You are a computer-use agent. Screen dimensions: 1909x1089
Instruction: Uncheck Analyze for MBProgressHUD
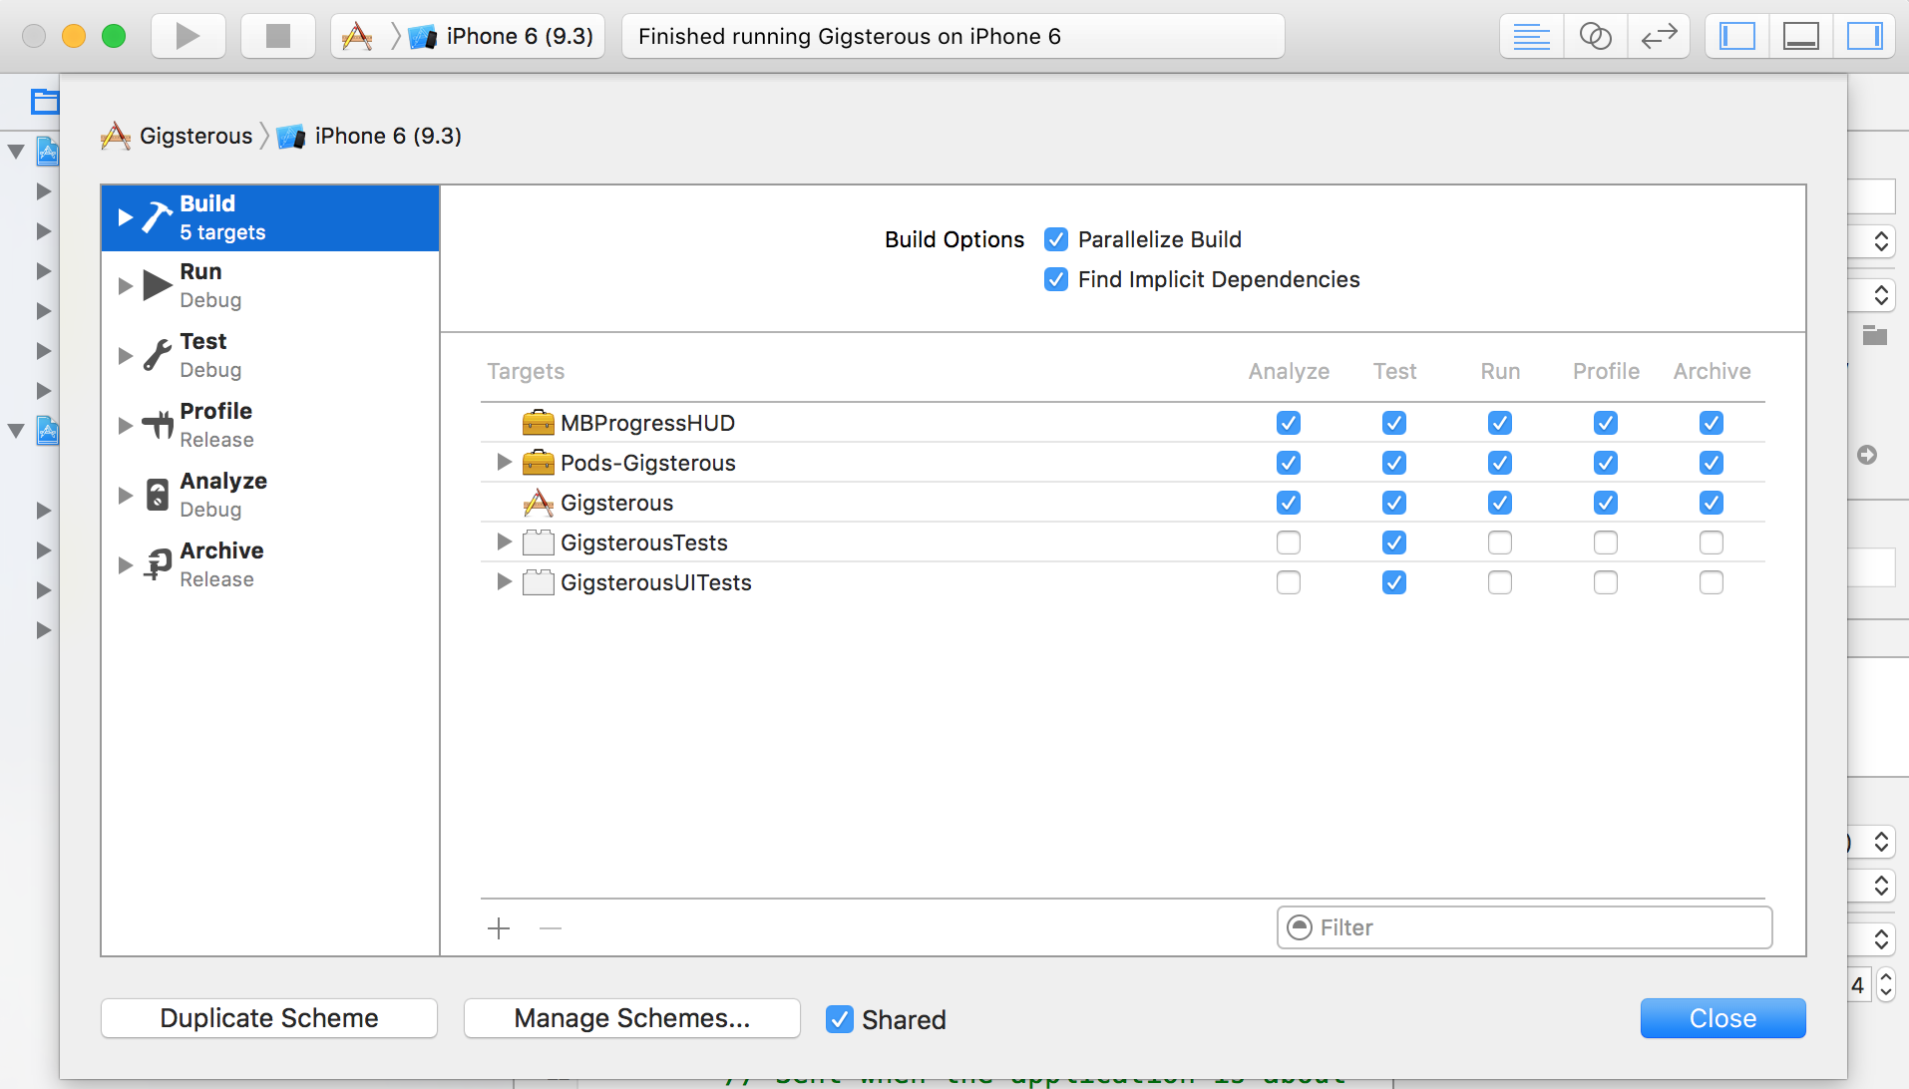point(1289,423)
